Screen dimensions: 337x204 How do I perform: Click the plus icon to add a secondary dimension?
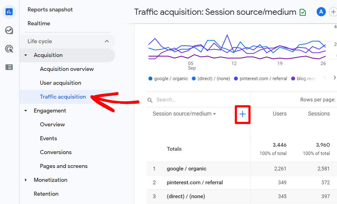pyautogui.click(x=242, y=114)
